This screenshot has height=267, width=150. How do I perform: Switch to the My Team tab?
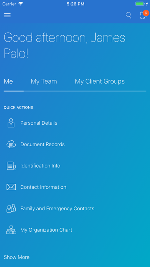click(44, 81)
